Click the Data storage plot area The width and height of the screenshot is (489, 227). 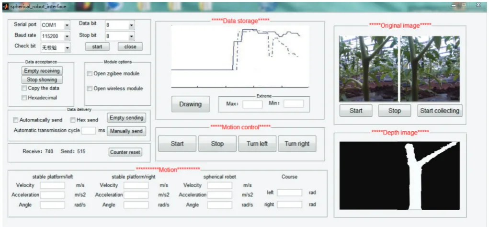click(240, 57)
